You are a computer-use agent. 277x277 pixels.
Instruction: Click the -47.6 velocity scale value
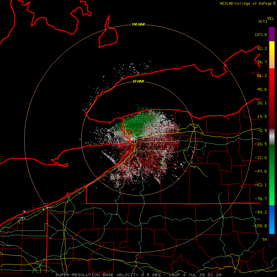pyautogui.click(x=261, y=171)
